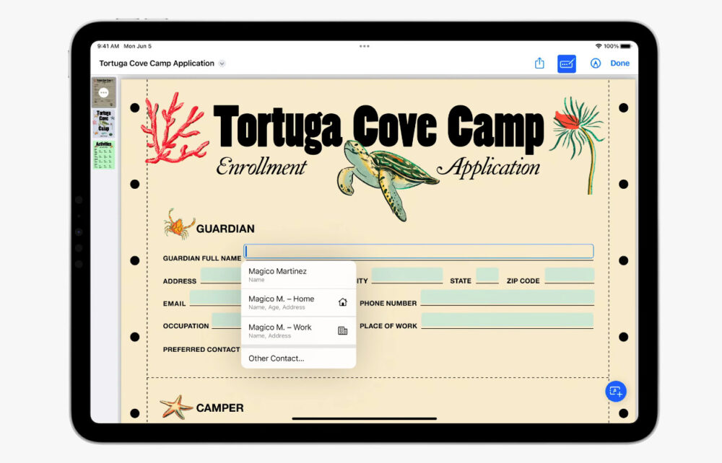Tap the floating blue add-field button
The image size is (722, 463).
coord(616,391)
